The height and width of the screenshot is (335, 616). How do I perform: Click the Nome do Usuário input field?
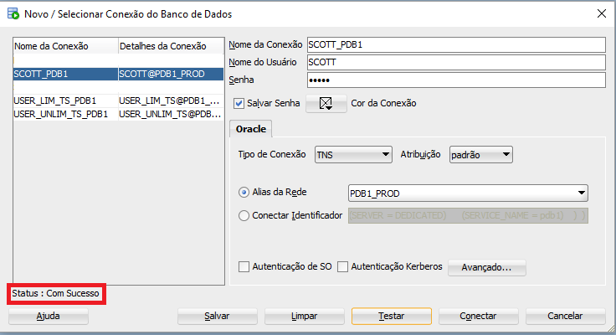coord(455,62)
